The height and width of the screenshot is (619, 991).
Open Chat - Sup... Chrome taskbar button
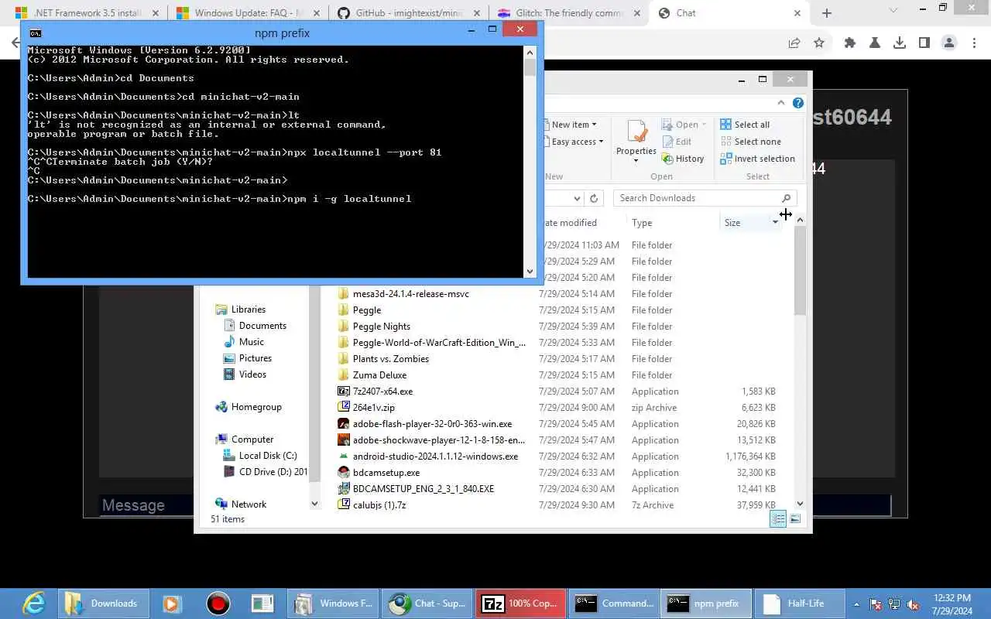tap(427, 604)
